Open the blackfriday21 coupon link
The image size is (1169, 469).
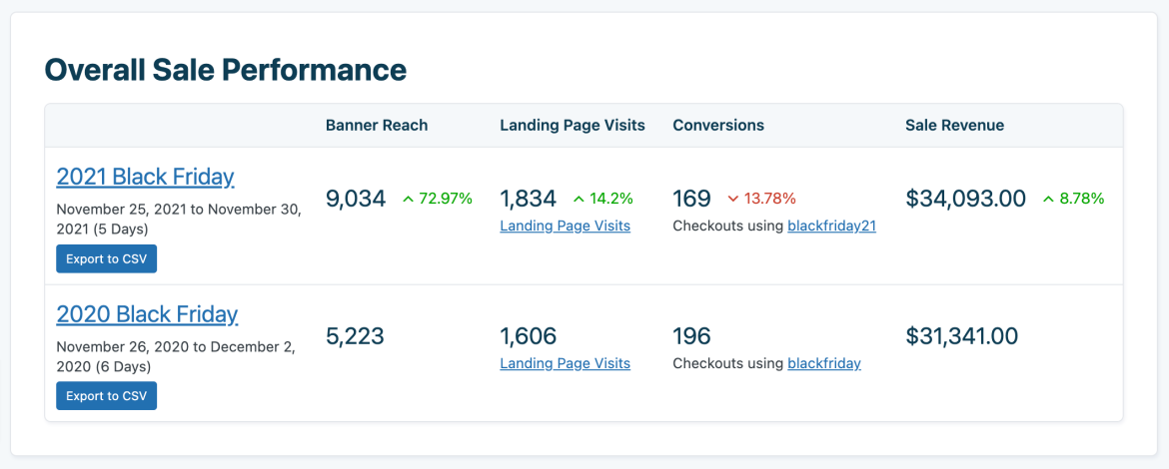pyautogui.click(x=831, y=226)
